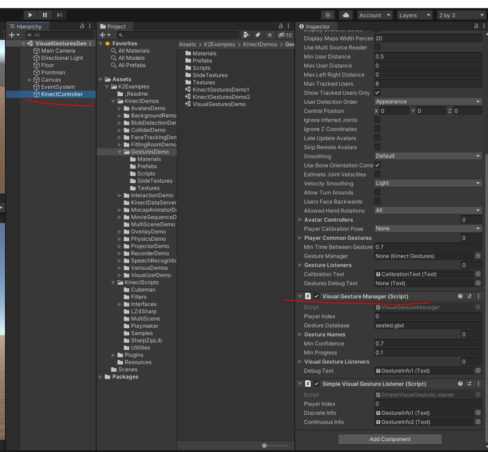Open Visual Gesture Manager help icon
Screen dimensions: 488x452
pyautogui.click(x=460, y=296)
